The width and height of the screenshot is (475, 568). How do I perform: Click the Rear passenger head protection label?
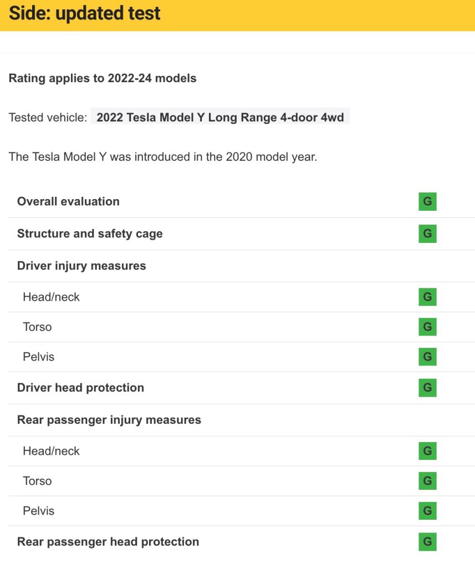[108, 542]
